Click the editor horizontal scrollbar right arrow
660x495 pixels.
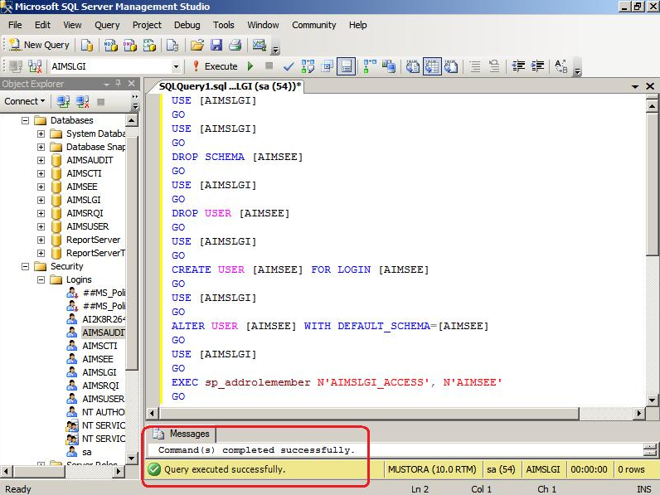639,414
